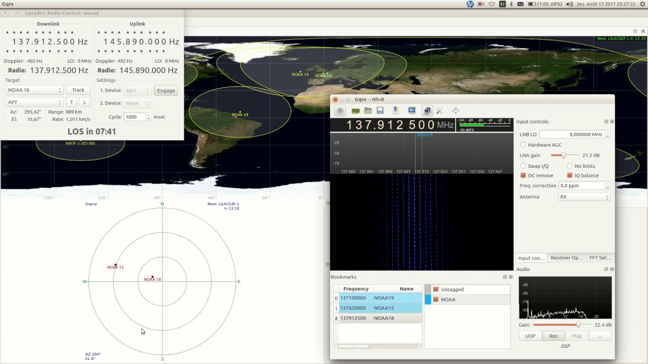The image size is (648, 364).
Task: Open the sound volume indicator
Action: (x=569, y=4)
